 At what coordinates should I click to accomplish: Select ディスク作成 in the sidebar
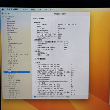pyautogui.click(x=13, y=61)
